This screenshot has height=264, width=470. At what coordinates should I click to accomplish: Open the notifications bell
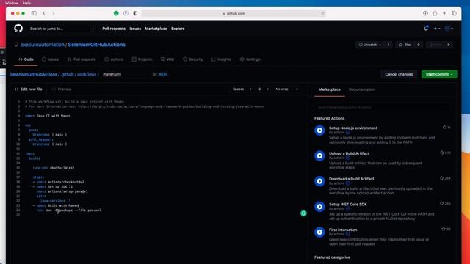(x=426, y=28)
